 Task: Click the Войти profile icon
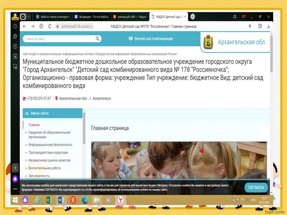click(x=15, y=17)
